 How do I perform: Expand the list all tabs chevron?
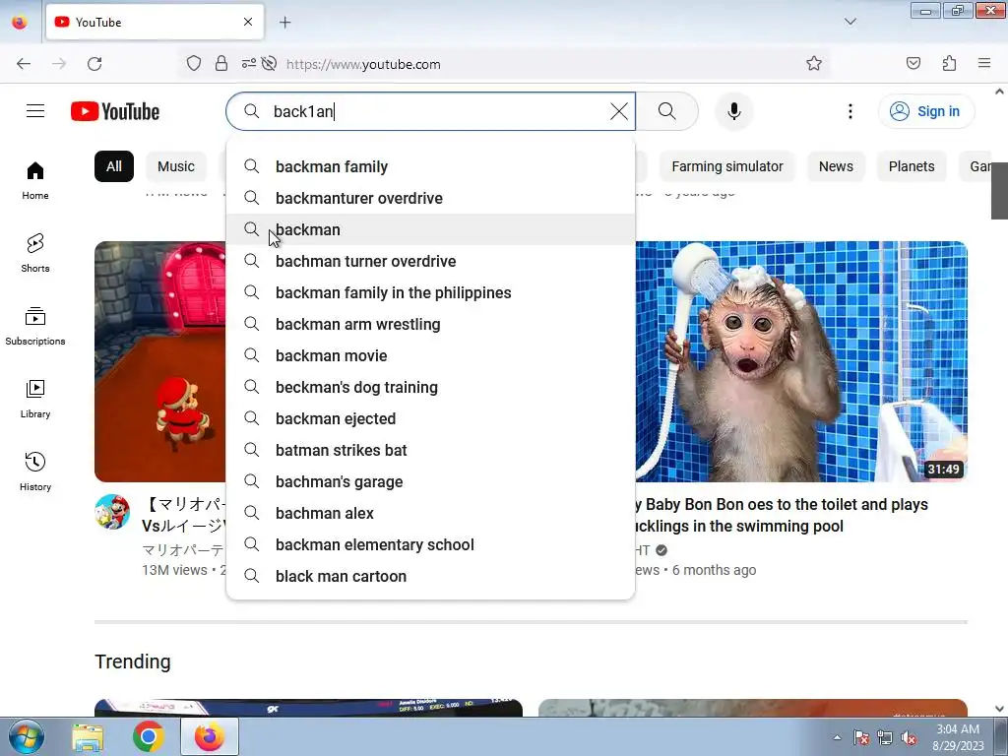[850, 22]
